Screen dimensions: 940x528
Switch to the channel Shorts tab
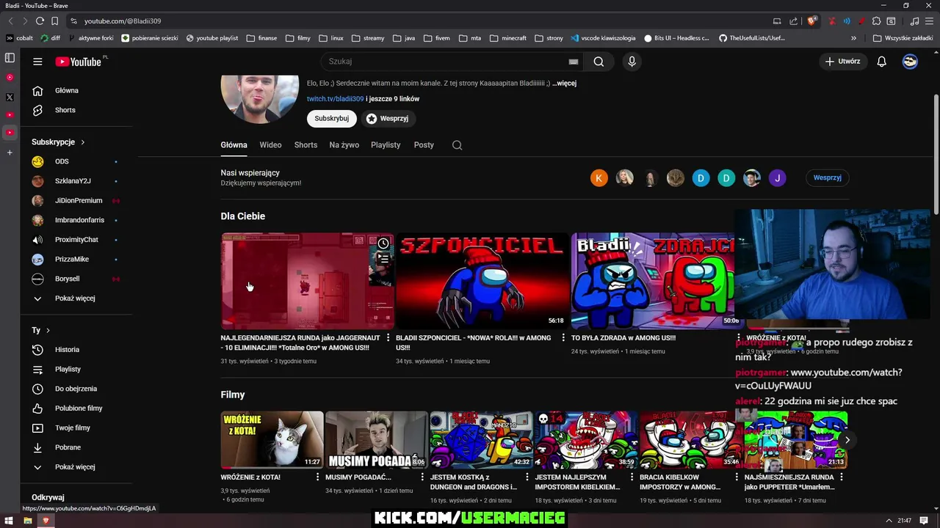pos(305,145)
